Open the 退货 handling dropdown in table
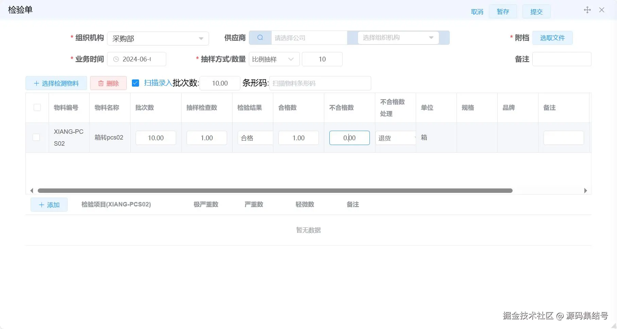The image size is (617, 329). tap(415, 138)
